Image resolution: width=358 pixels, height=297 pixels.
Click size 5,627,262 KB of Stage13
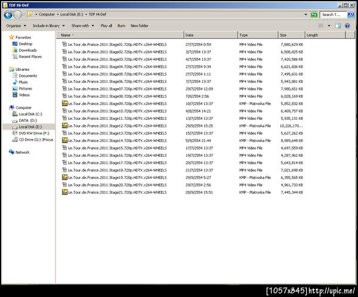point(292,133)
